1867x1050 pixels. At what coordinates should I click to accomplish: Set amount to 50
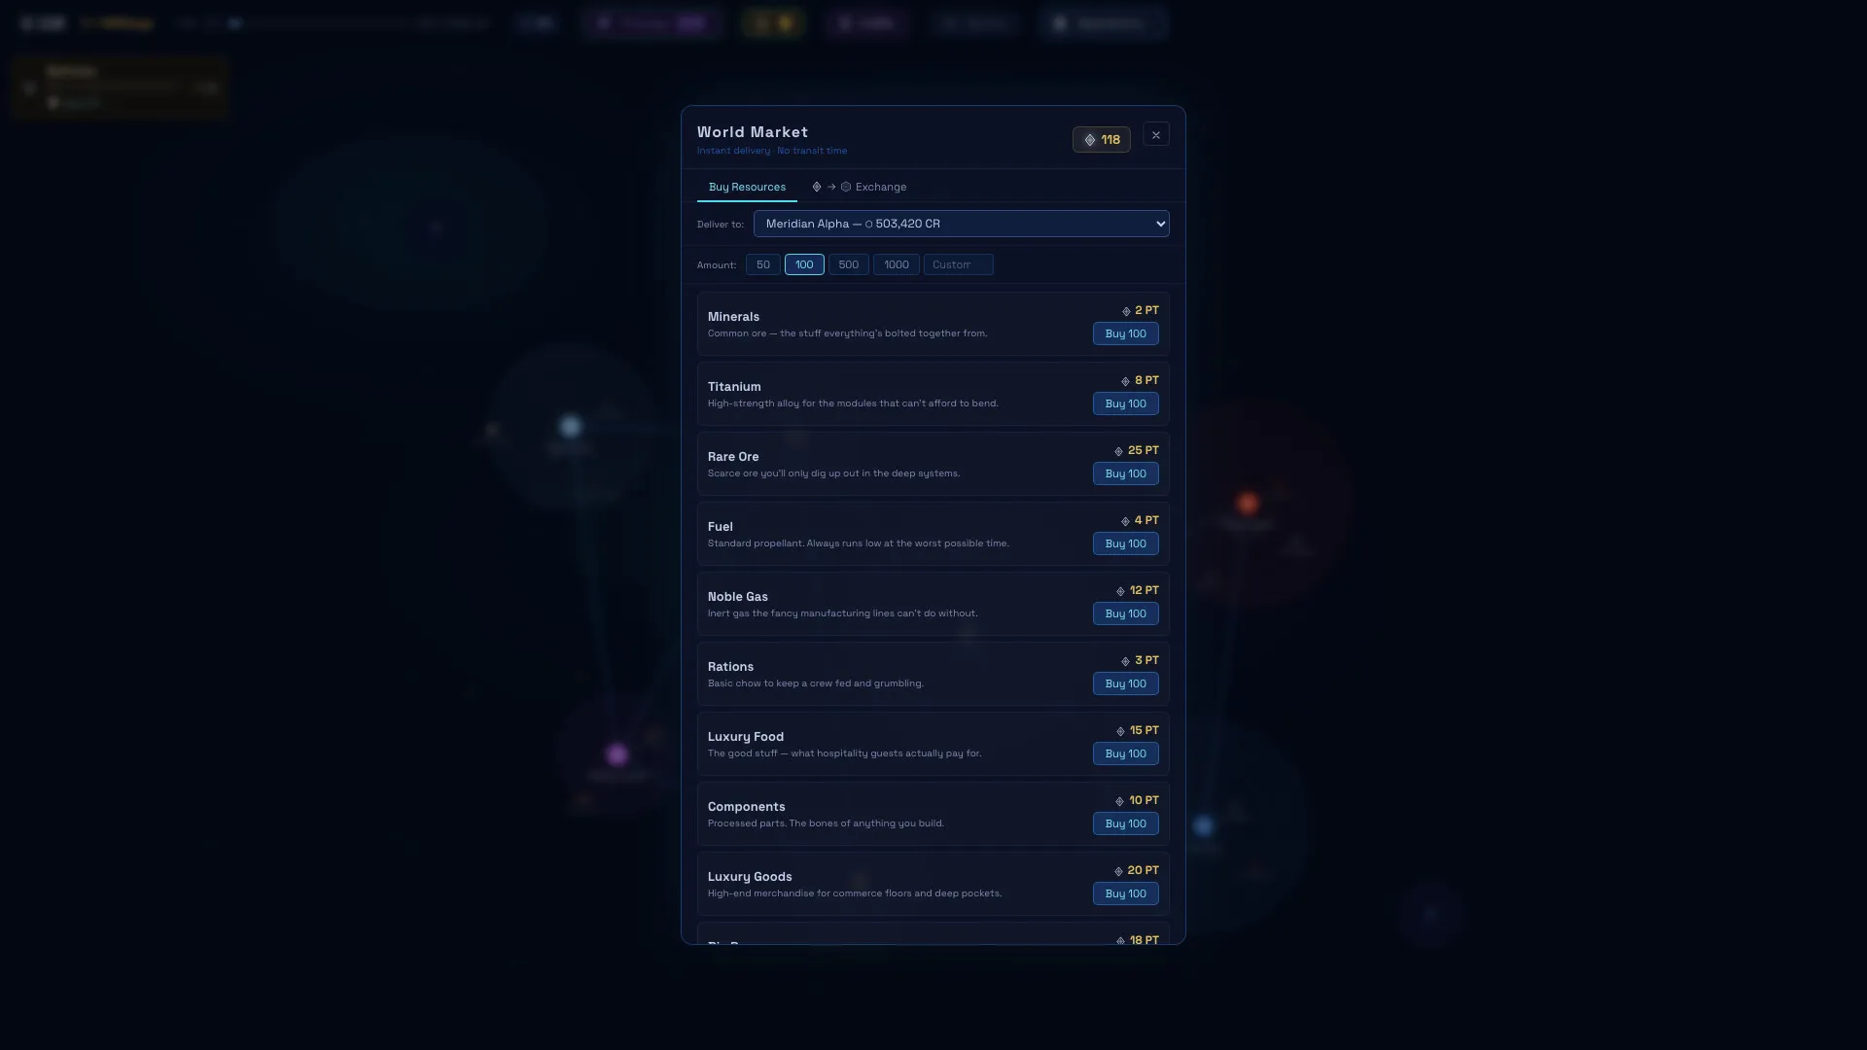point(763,264)
